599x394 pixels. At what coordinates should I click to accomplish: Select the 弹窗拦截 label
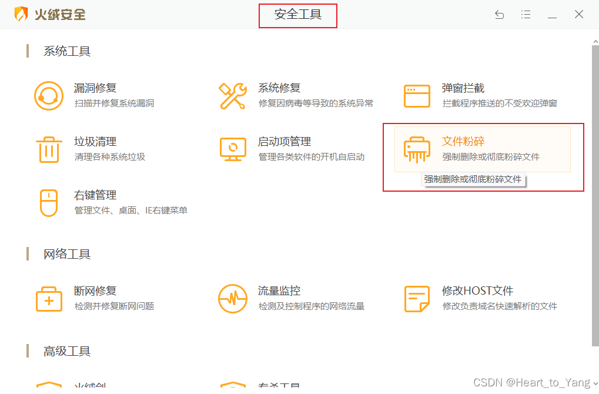[463, 88]
